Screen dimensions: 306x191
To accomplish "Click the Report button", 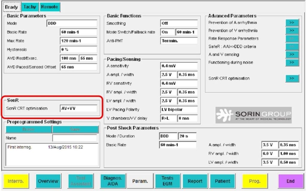I will point(195,181).
